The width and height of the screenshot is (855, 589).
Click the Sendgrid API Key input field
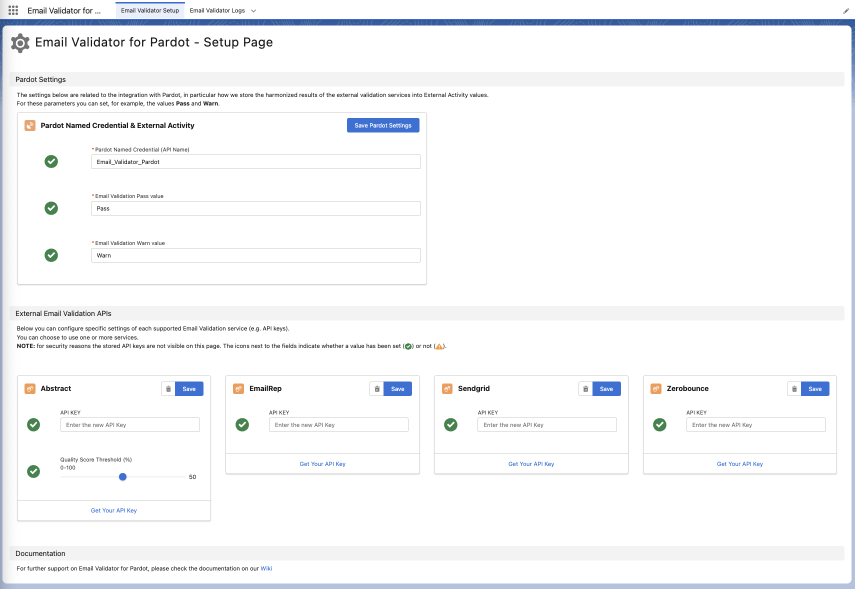[547, 425]
